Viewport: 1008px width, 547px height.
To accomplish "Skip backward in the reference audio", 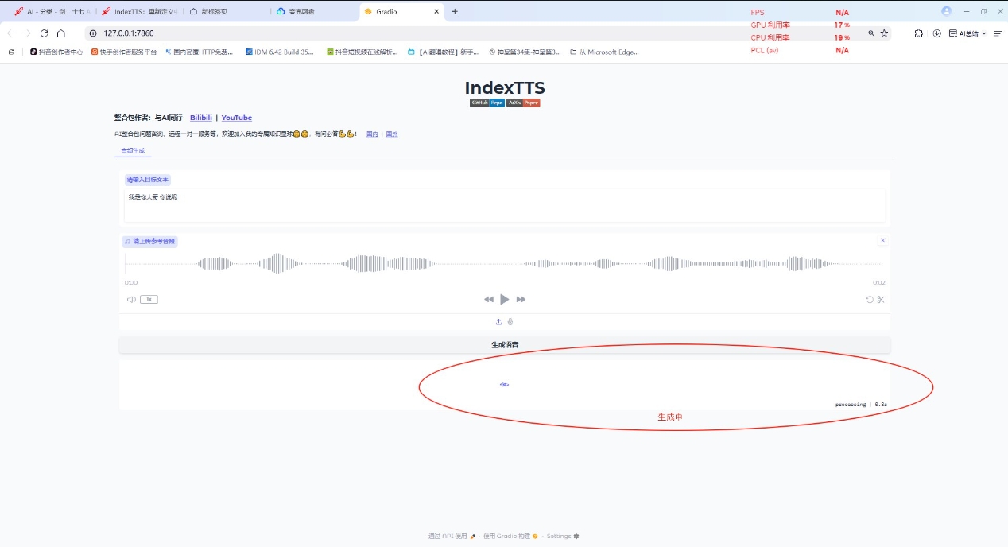I will coord(489,299).
